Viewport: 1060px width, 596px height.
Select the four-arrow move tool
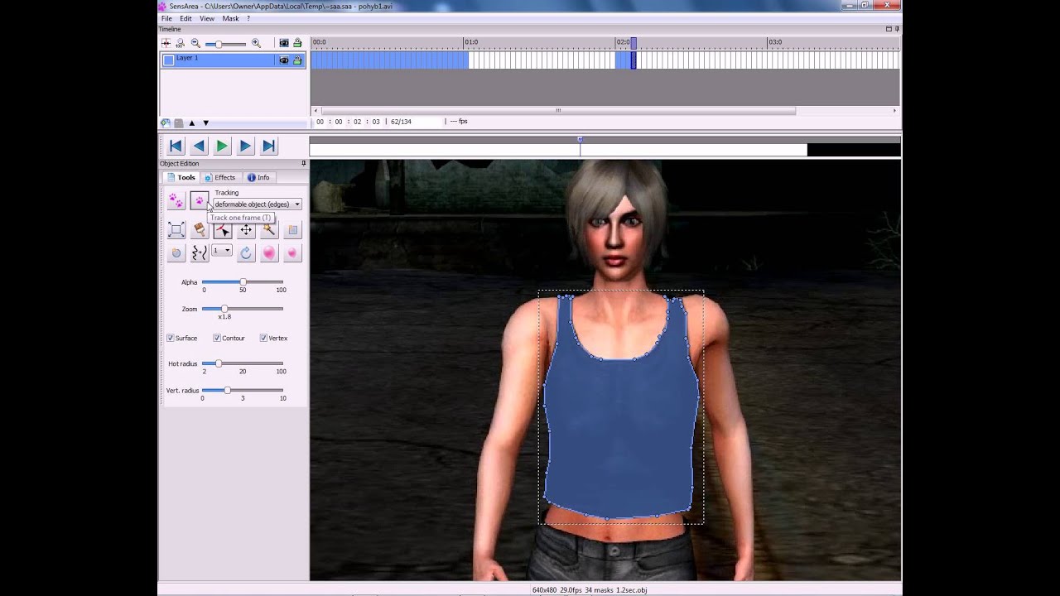click(x=246, y=230)
